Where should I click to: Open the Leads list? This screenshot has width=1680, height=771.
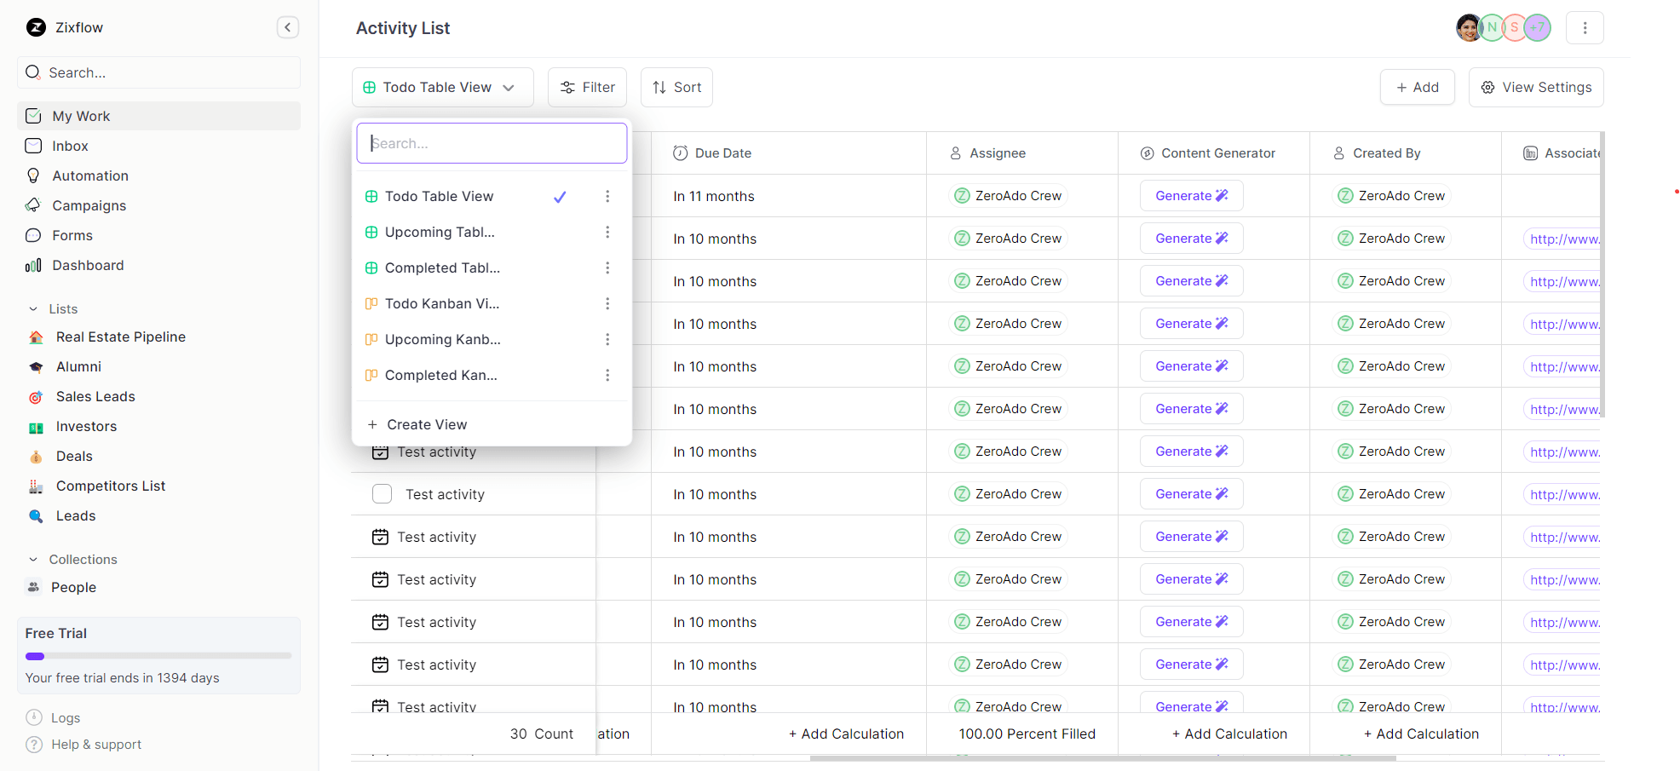pyautogui.click(x=76, y=515)
